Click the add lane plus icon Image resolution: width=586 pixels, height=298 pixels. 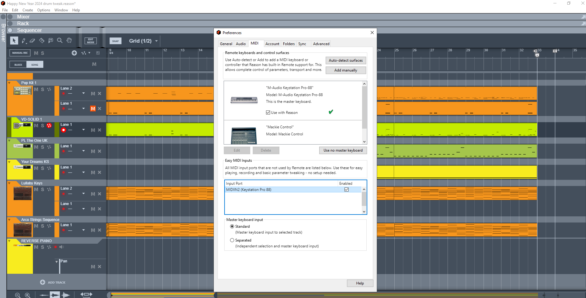pos(74,53)
